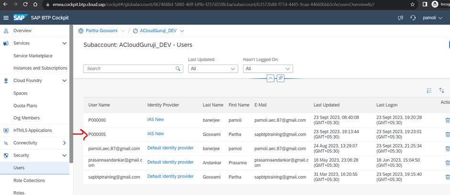
Task: Pin the filter header bar
Action: [281, 78]
